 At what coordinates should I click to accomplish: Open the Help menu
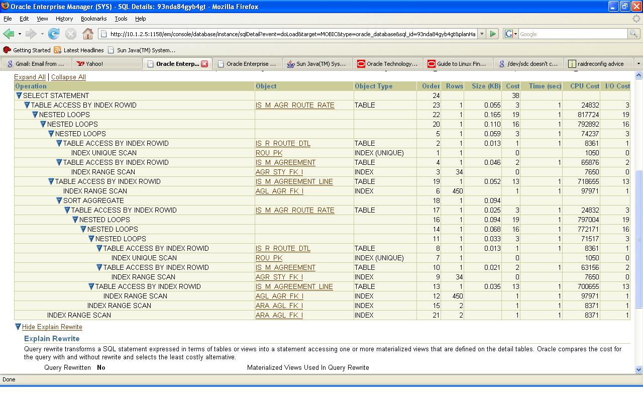(141, 19)
